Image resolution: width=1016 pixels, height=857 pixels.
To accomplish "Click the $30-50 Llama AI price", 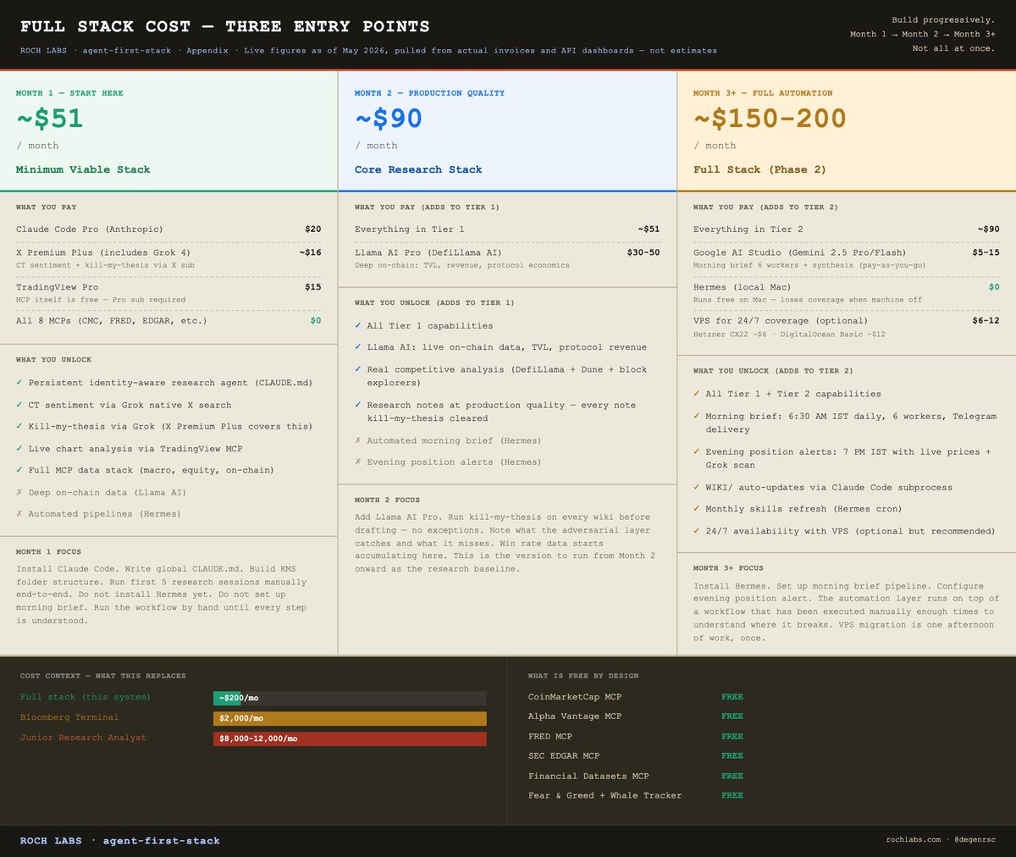I will point(643,252).
